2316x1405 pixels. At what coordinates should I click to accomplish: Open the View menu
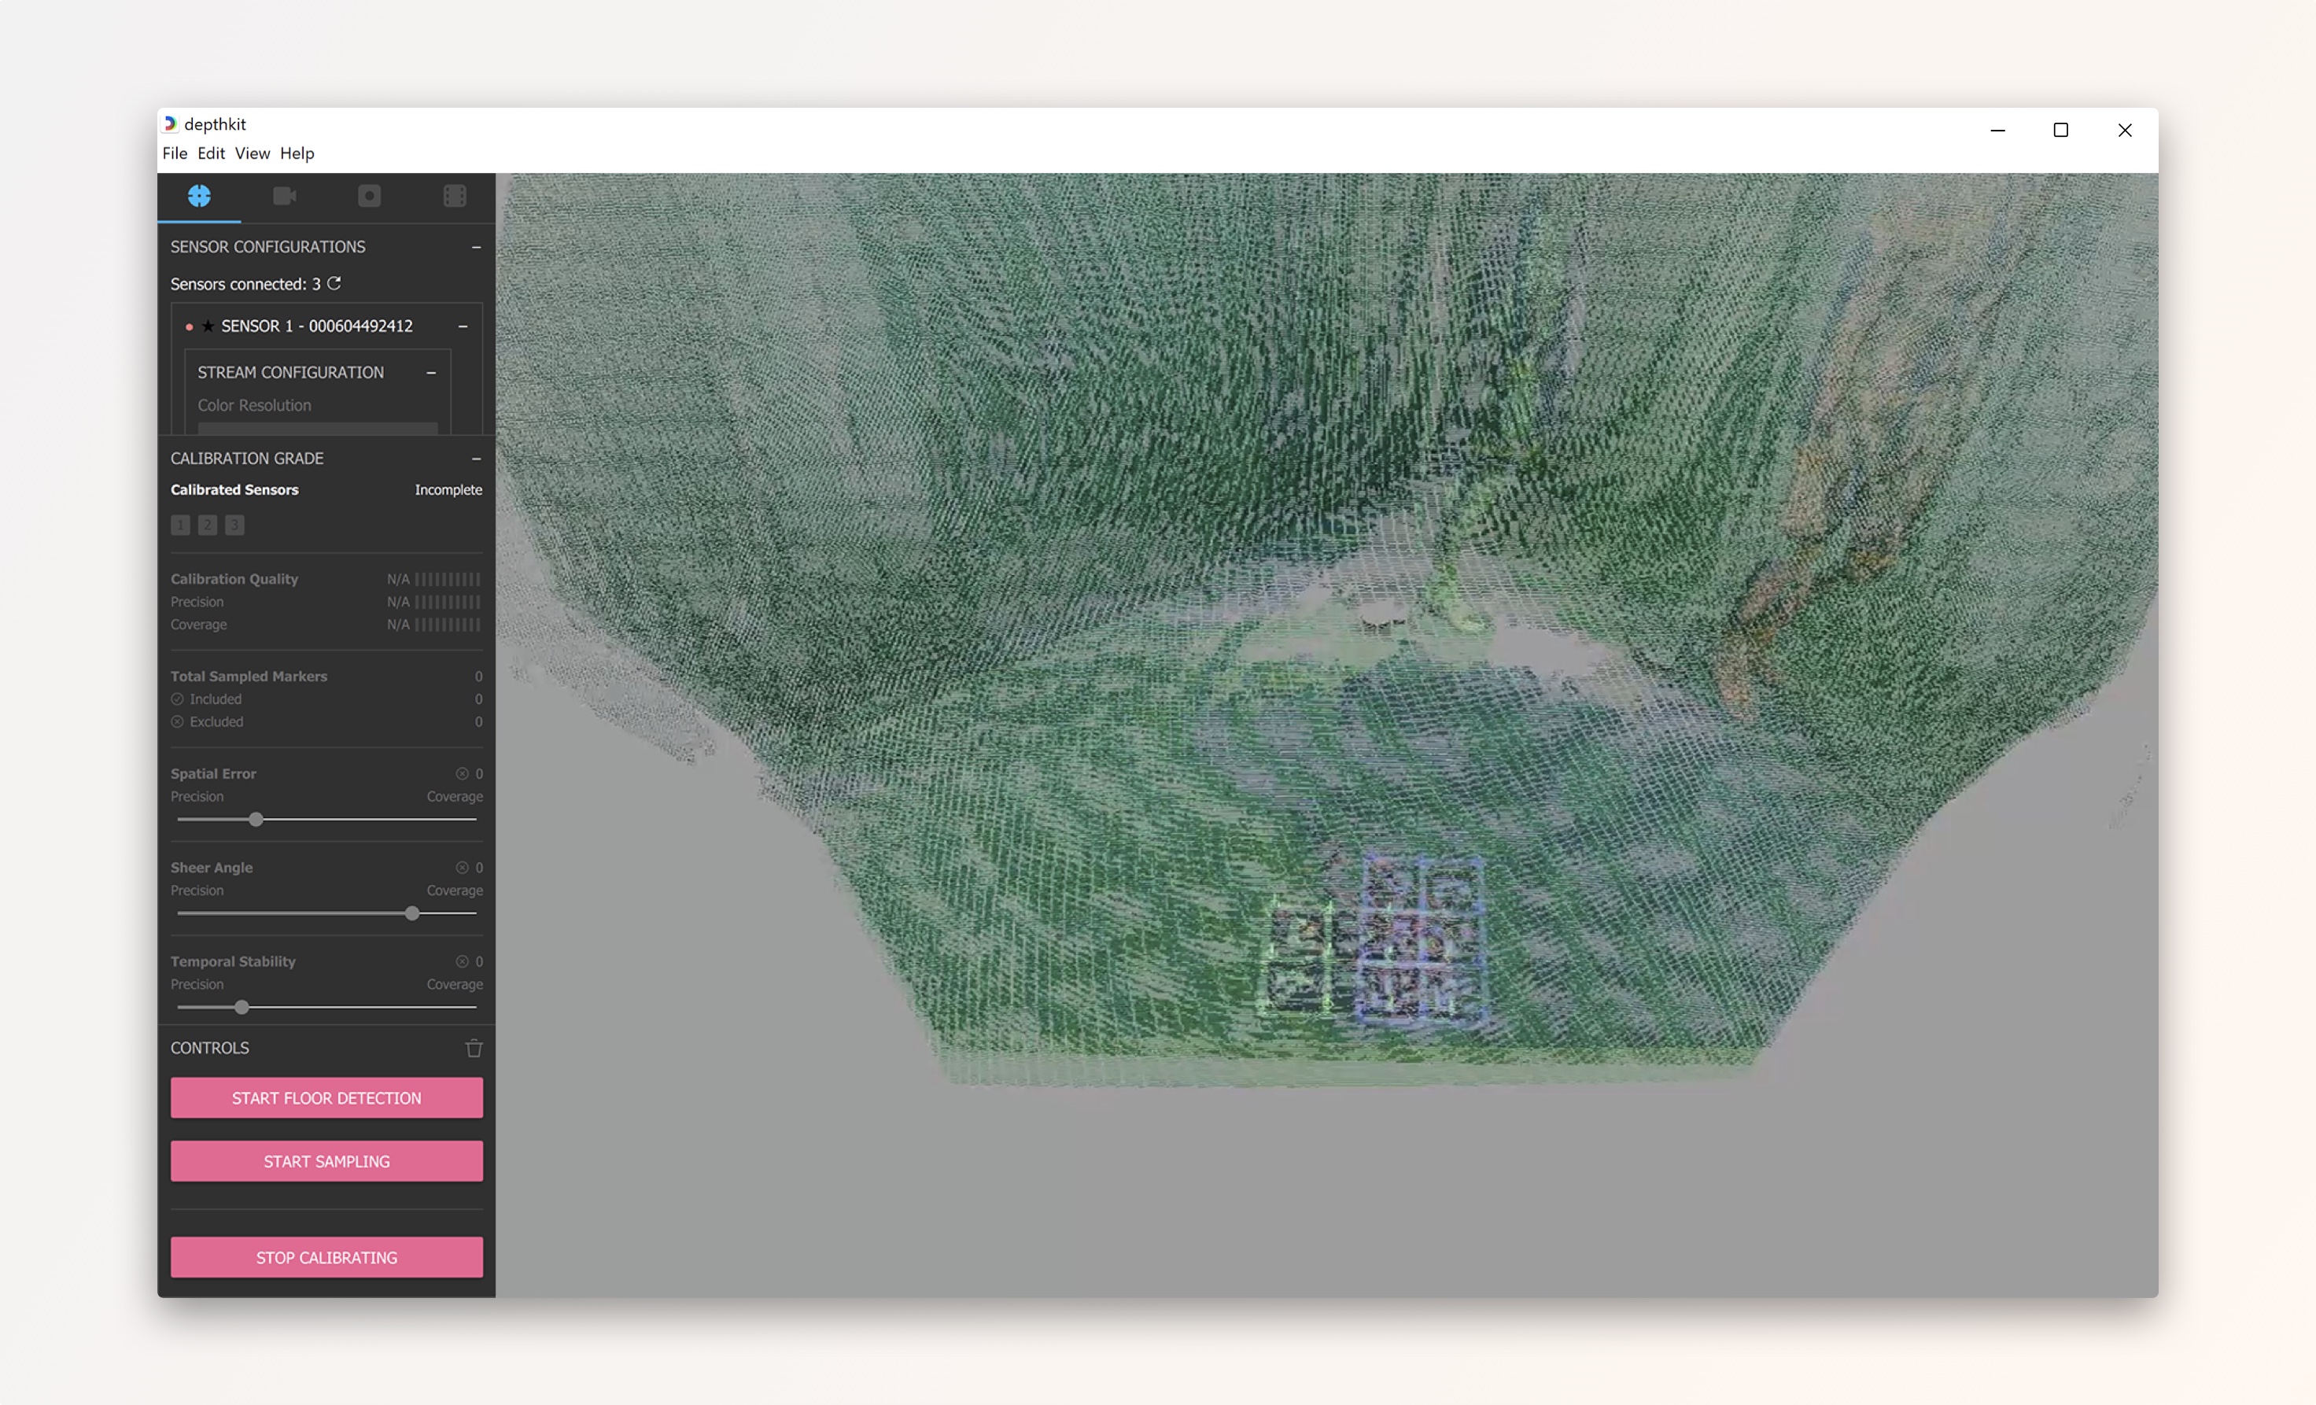252,153
